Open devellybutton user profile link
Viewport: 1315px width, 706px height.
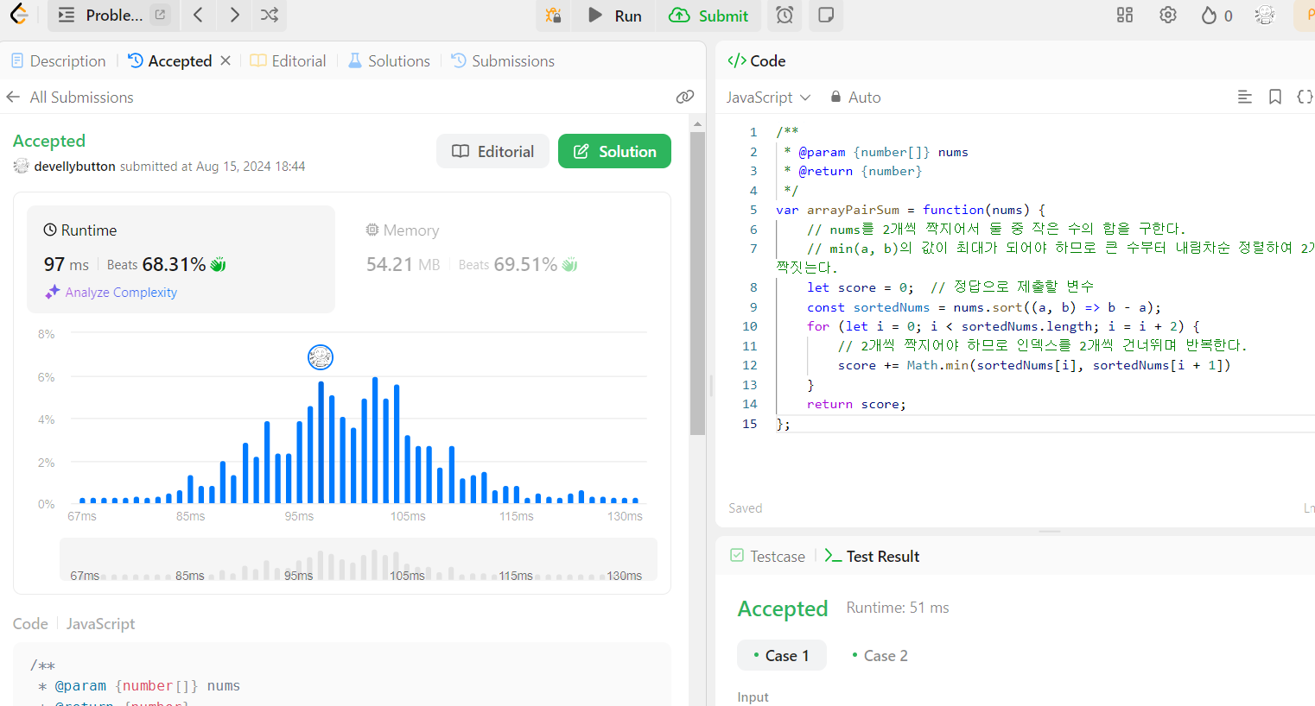click(75, 166)
